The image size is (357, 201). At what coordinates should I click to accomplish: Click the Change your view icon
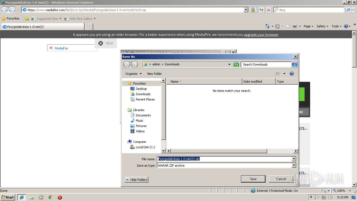pyautogui.click(x=277, y=74)
